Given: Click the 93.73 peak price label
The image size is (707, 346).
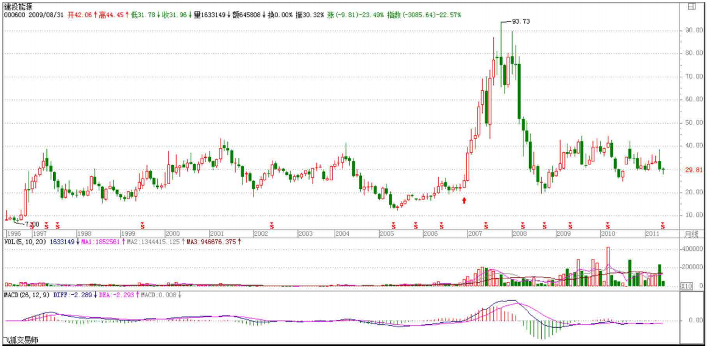Looking at the screenshot, I should click(x=520, y=21).
